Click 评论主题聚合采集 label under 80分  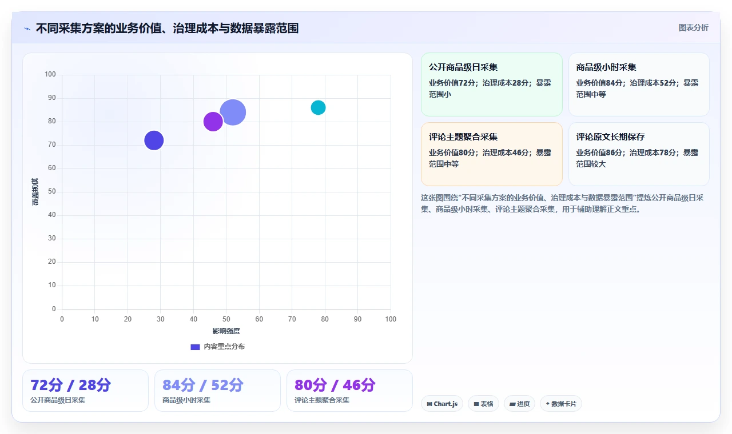(322, 400)
